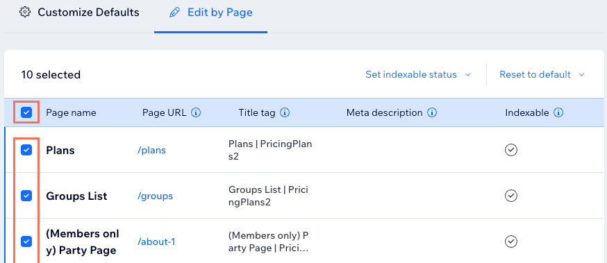
Task: Click the Indexable checkmark for Groups List row
Action: [511, 196]
